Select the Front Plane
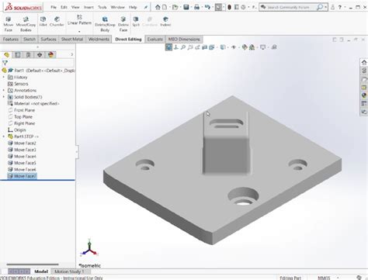Image resolution: width=368 pixels, height=280 pixels. [22, 110]
